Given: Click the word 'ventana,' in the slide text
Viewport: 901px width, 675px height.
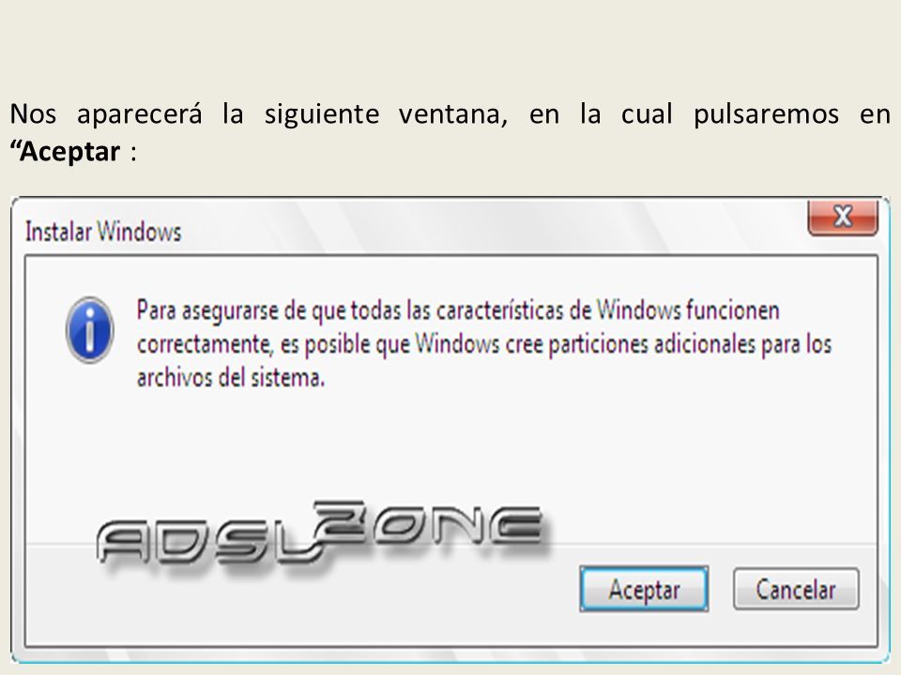Looking at the screenshot, I should [x=453, y=114].
